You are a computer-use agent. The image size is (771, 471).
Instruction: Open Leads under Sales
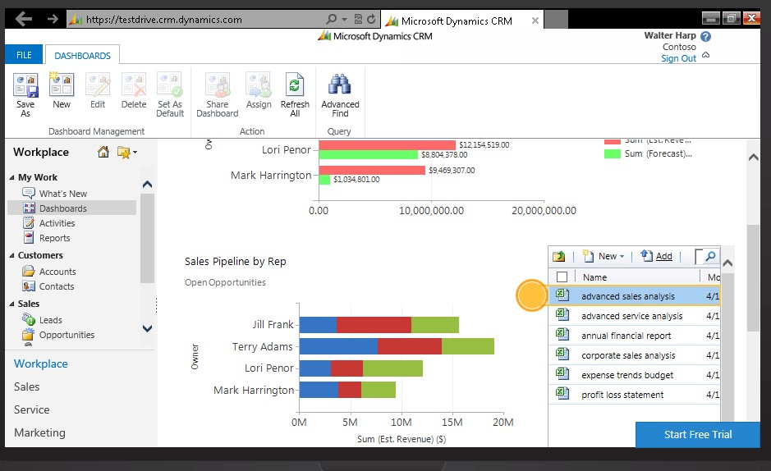pos(51,320)
